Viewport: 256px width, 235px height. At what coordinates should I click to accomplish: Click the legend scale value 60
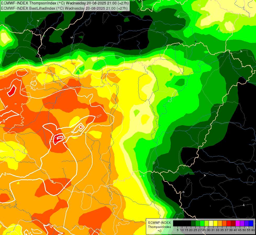coord(253,230)
